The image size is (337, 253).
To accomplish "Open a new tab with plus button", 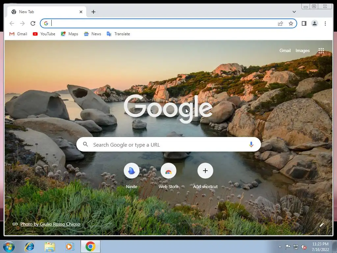I will 93,12.
